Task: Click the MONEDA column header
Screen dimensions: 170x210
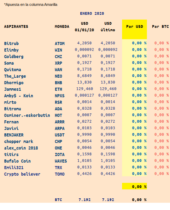Action: tap(62, 26)
